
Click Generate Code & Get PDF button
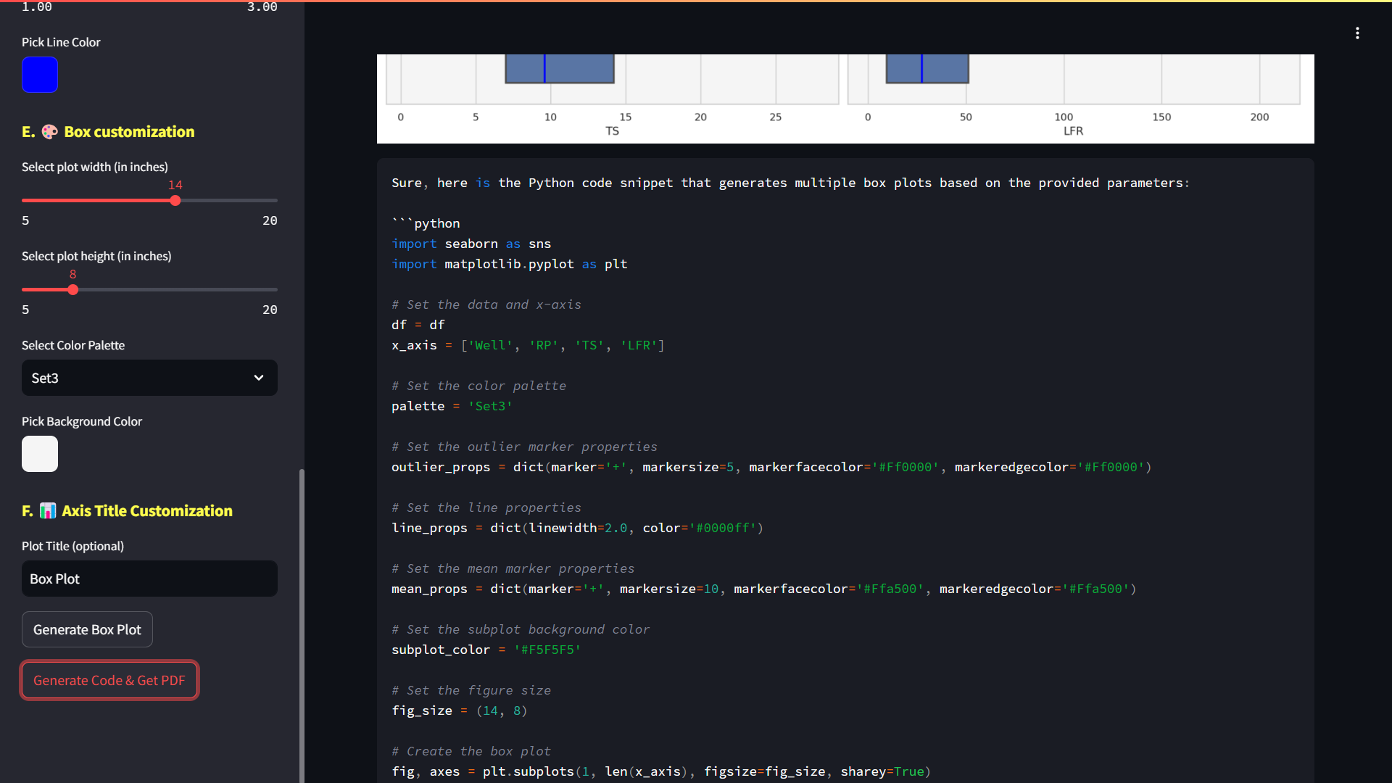point(109,680)
